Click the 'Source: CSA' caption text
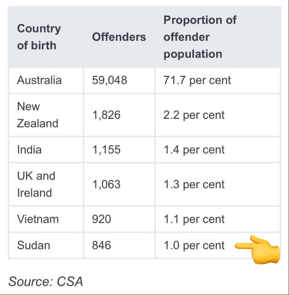Screen dimensions: 289x295 46,281
